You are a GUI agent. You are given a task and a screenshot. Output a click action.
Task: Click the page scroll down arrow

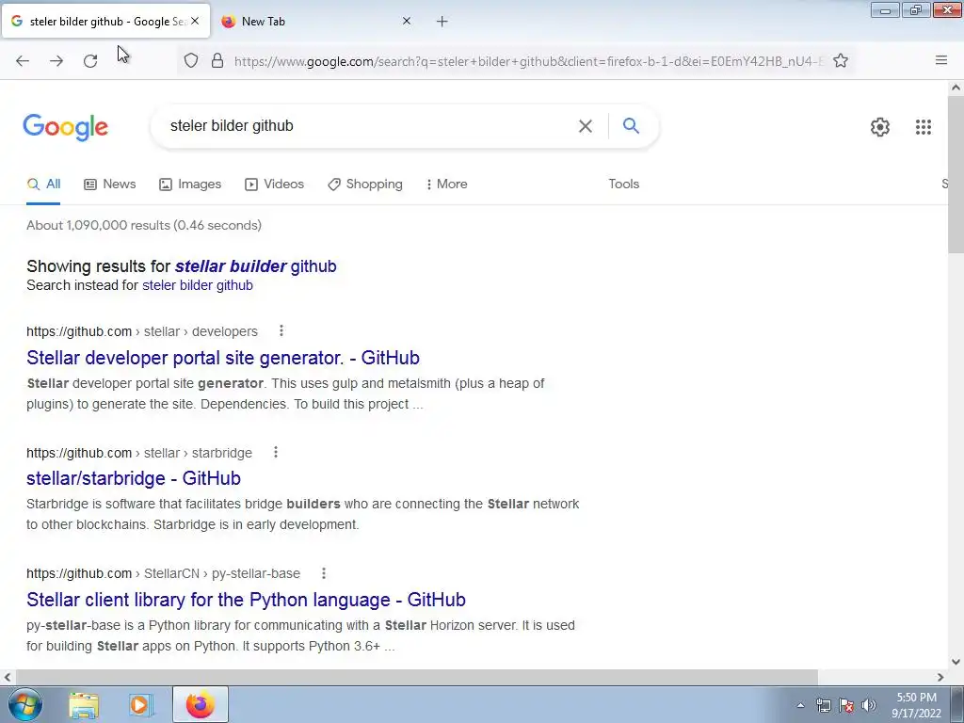point(956,662)
